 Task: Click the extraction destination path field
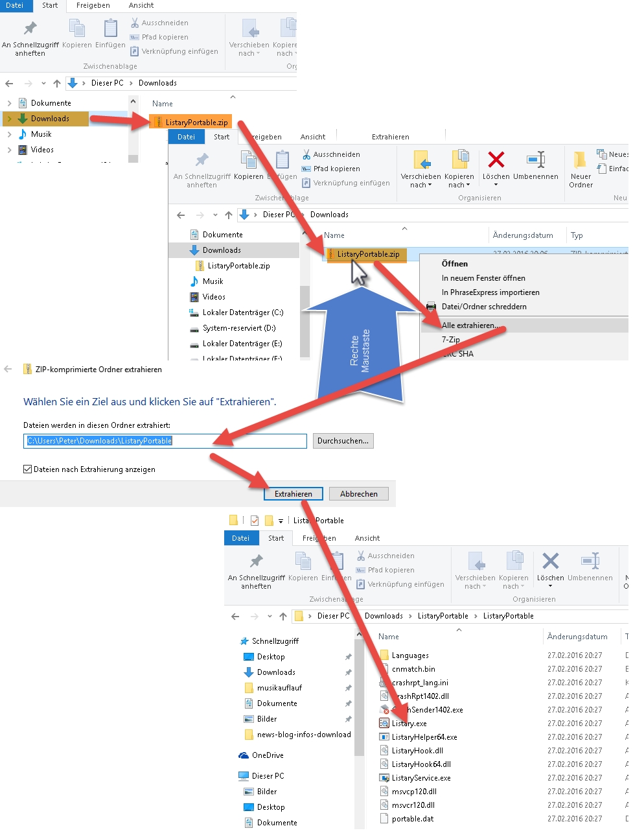165,441
